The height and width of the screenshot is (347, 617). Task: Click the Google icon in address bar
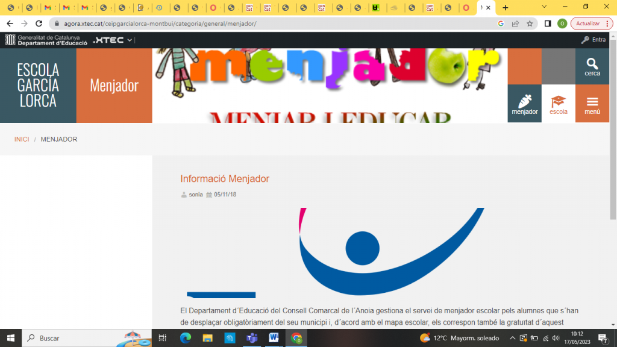501,23
